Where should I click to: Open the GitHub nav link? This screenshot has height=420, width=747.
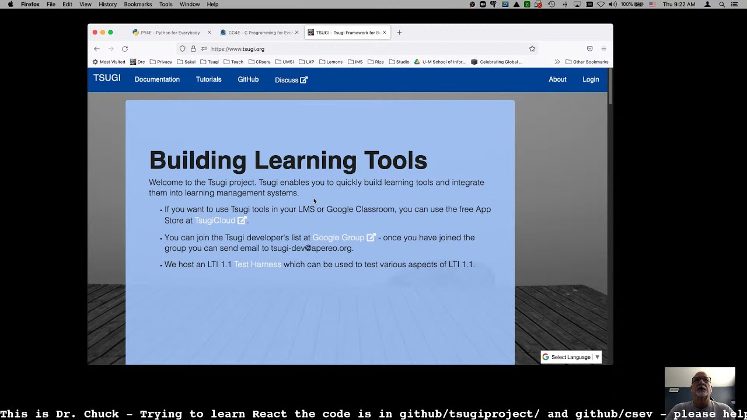(x=248, y=79)
